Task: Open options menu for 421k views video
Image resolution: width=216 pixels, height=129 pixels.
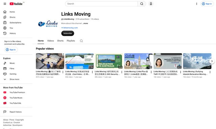Action: [63, 72]
